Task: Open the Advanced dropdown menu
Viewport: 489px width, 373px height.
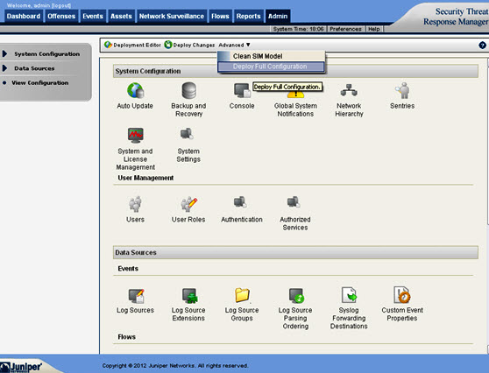Action: point(234,46)
